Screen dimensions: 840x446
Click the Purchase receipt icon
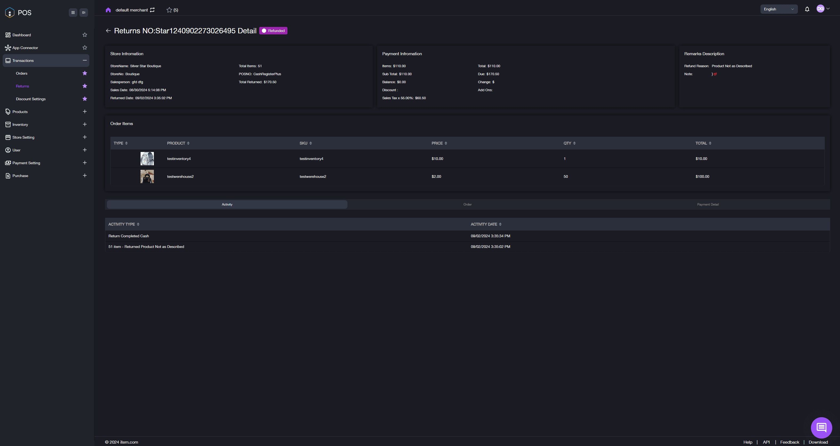[x=8, y=176]
